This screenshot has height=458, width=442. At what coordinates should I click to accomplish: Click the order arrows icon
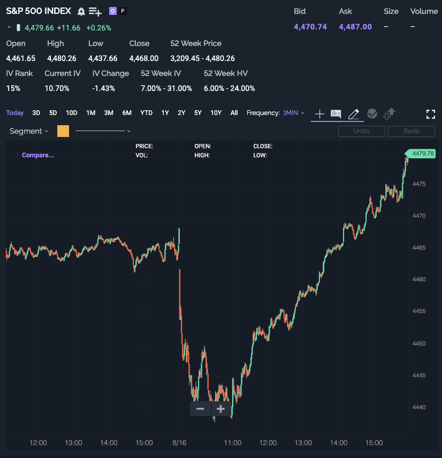389,113
